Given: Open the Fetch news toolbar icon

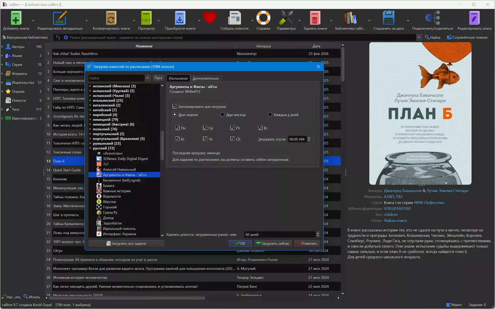Looking at the screenshot, I should tap(234, 18).
